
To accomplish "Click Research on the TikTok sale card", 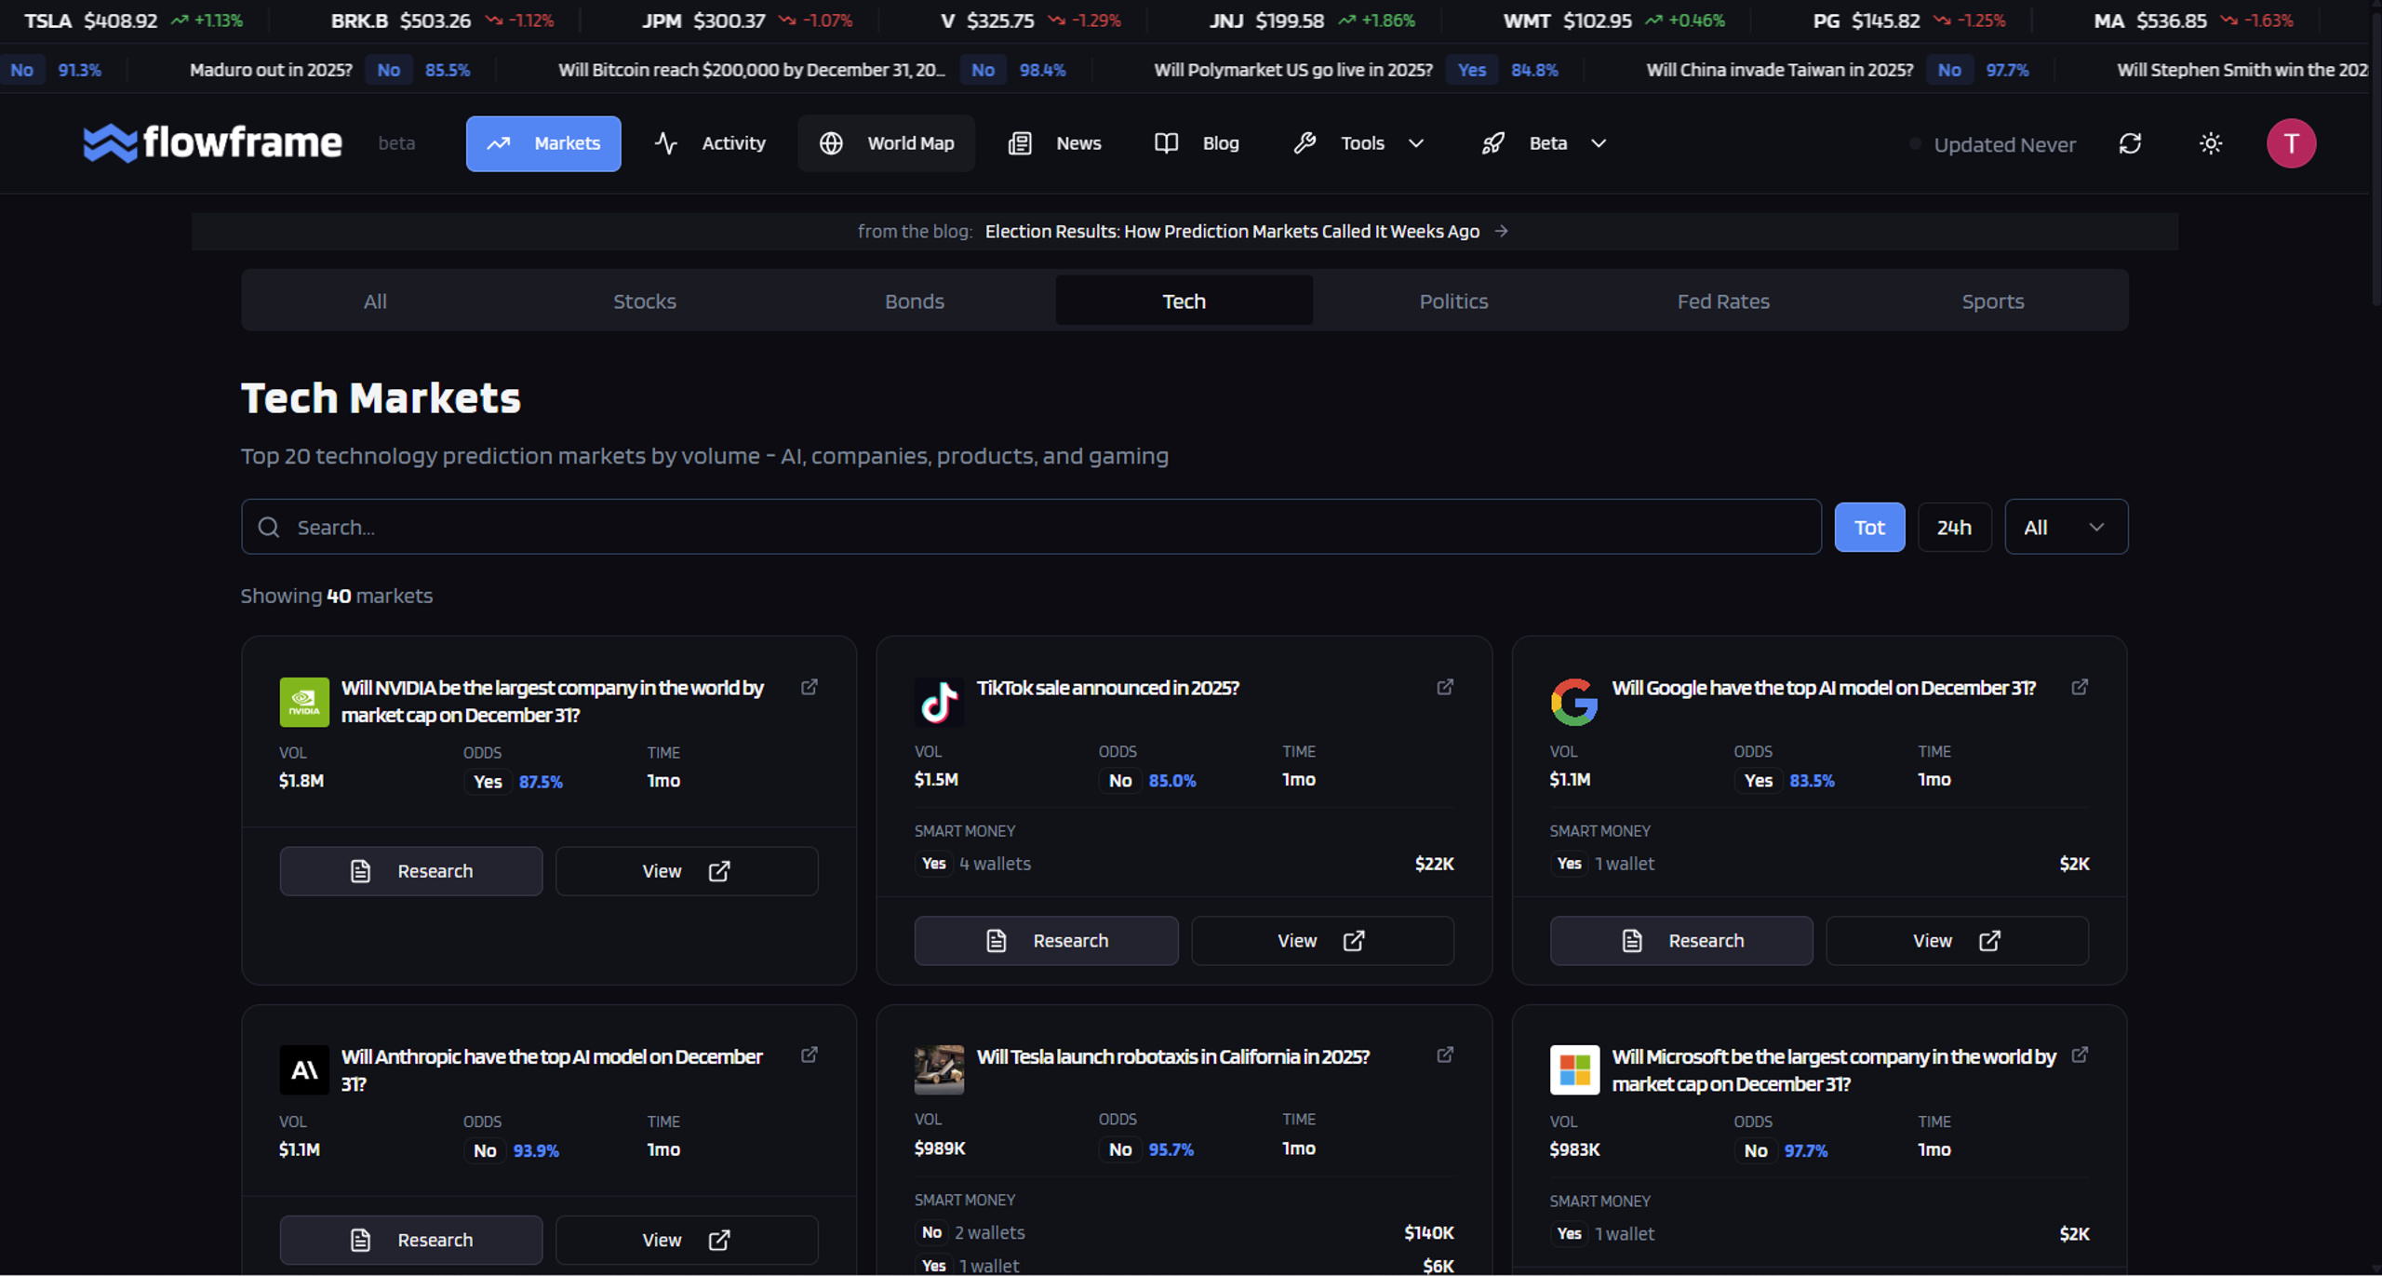I will click(1046, 940).
